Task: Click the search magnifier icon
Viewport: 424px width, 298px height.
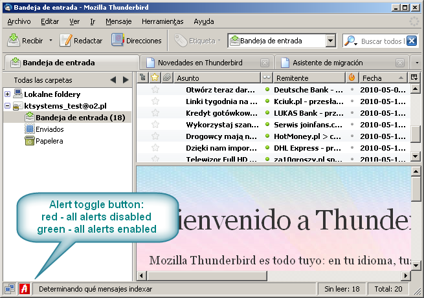Action: (x=351, y=41)
